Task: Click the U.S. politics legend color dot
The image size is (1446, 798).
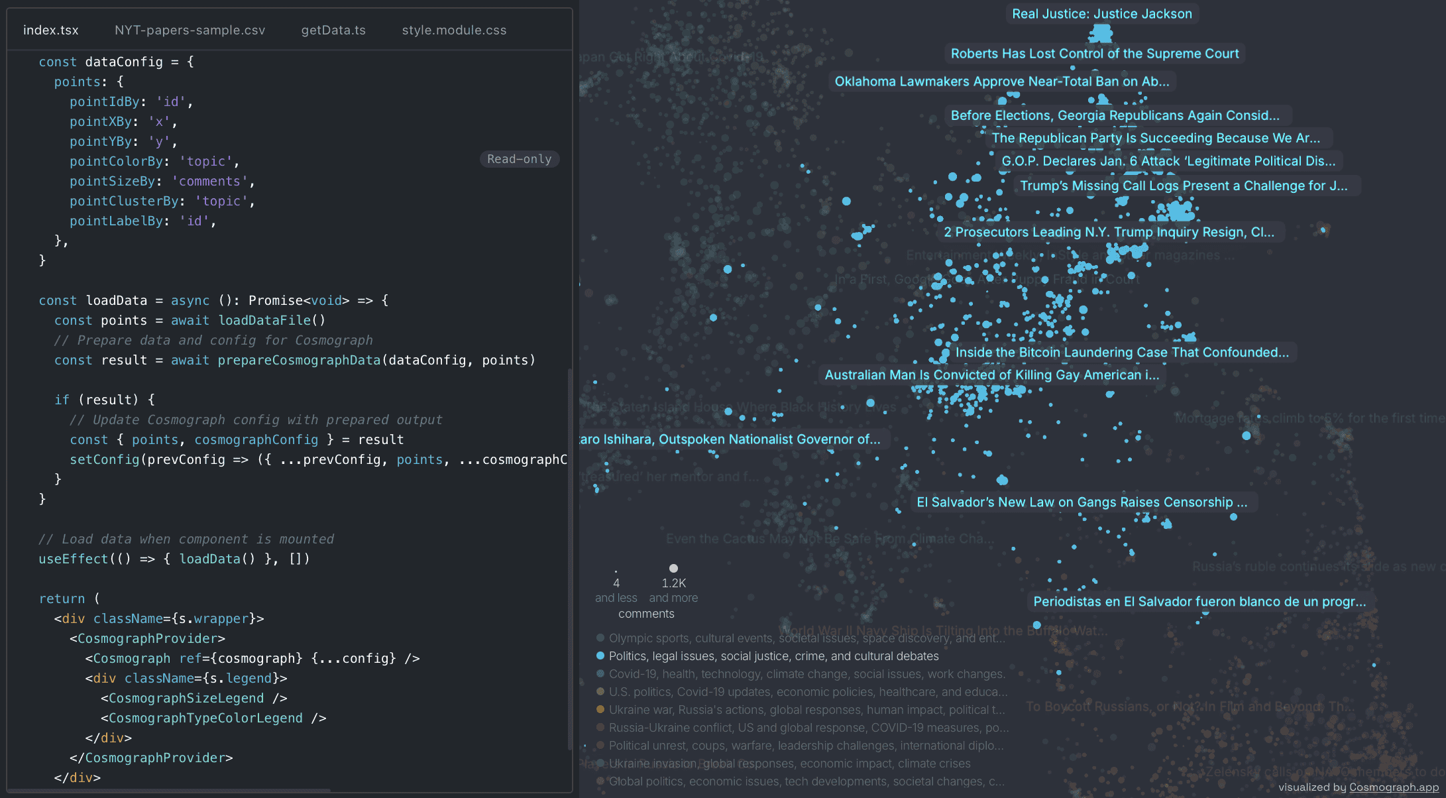Action: tap(600, 692)
